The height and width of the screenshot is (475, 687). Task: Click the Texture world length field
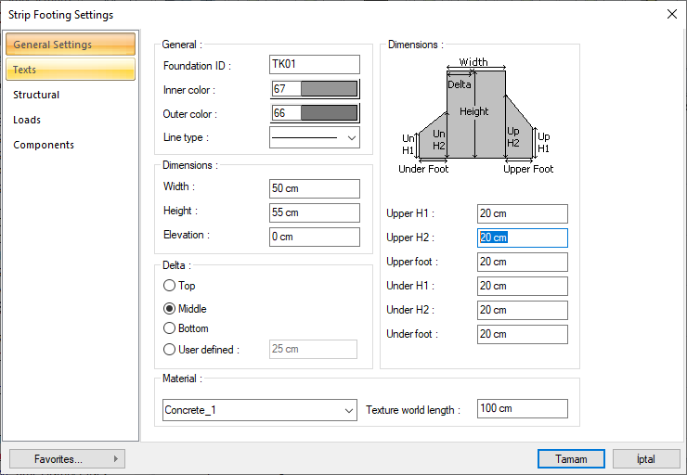(x=522, y=409)
